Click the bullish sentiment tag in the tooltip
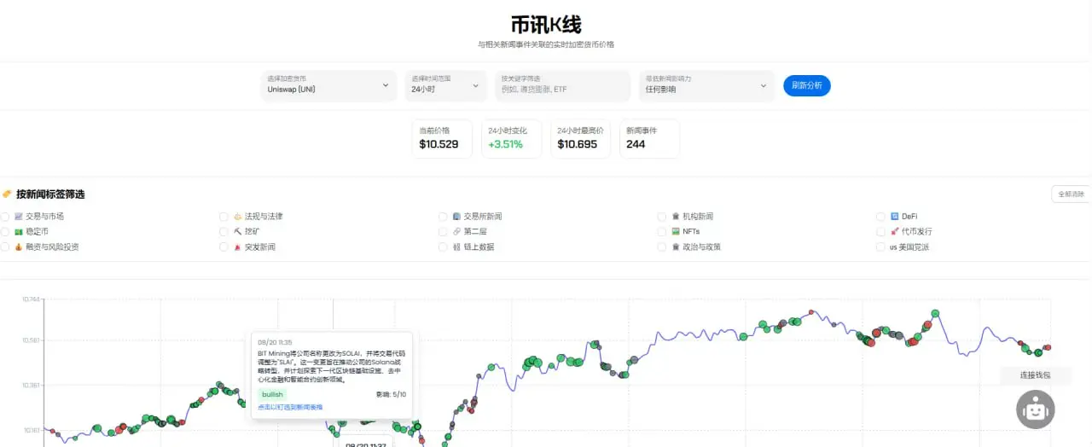Image resolution: width=1092 pixels, height=447 pixels. click(272, 394)
